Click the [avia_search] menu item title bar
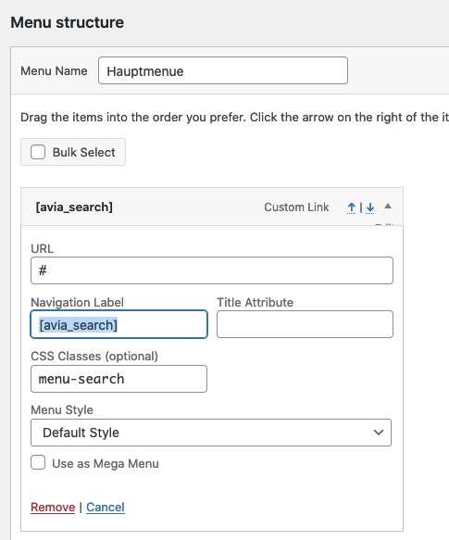The image size is (449, 540). 212,207
